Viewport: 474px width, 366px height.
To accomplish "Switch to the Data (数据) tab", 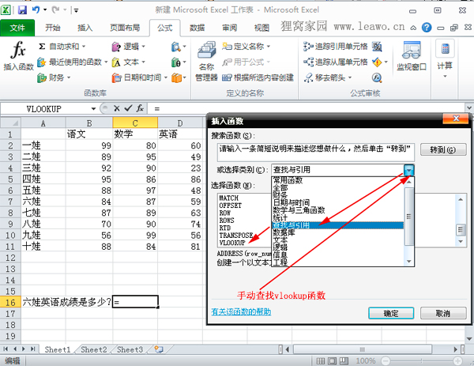I will pyautogui.click(x=197, y=28).
